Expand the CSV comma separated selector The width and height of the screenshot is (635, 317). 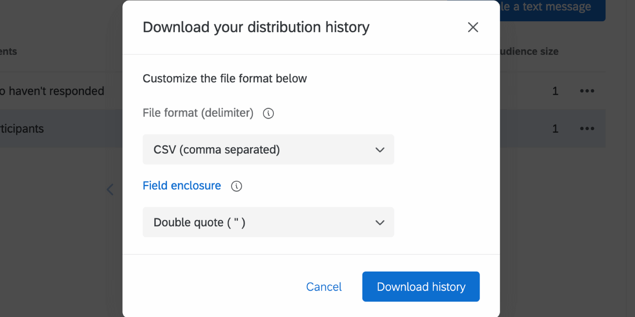coord(268,150)
